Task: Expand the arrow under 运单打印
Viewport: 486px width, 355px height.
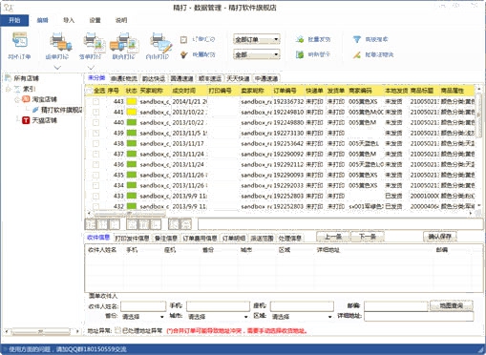Action: click(57, 68)
